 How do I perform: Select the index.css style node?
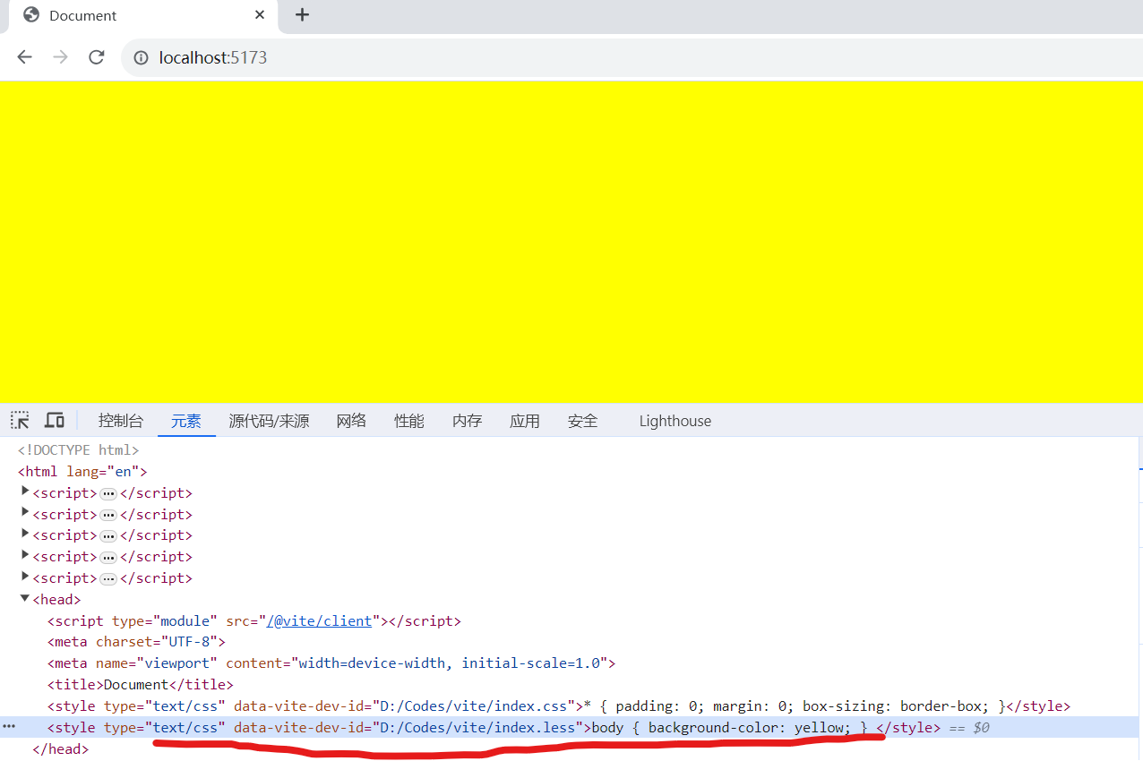[x=559, y=706]
